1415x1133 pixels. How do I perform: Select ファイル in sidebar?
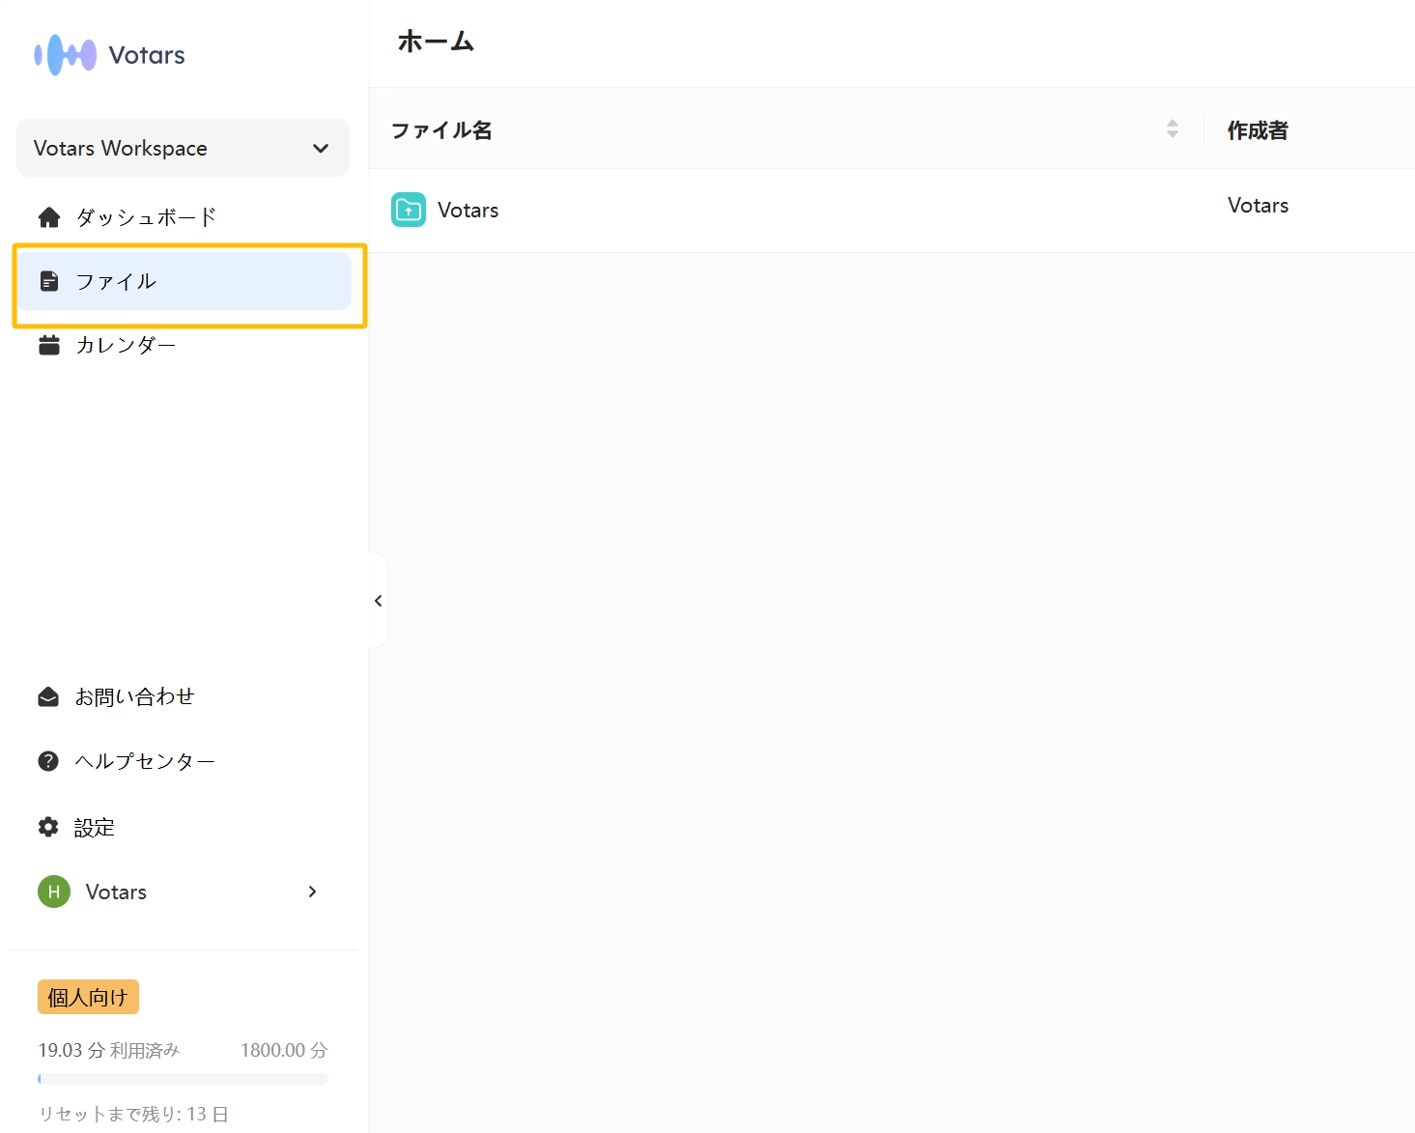tap(184, 281)
